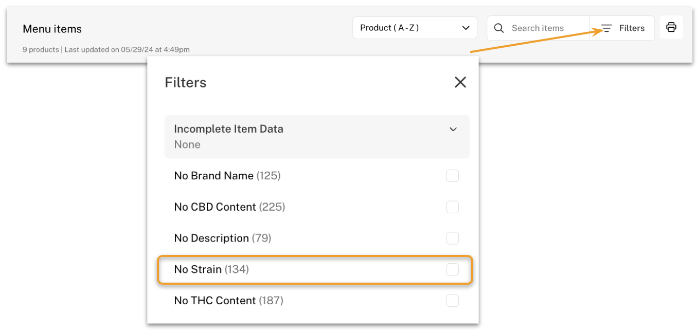Click the 'Incomplete Item Data' heading text

229,129
